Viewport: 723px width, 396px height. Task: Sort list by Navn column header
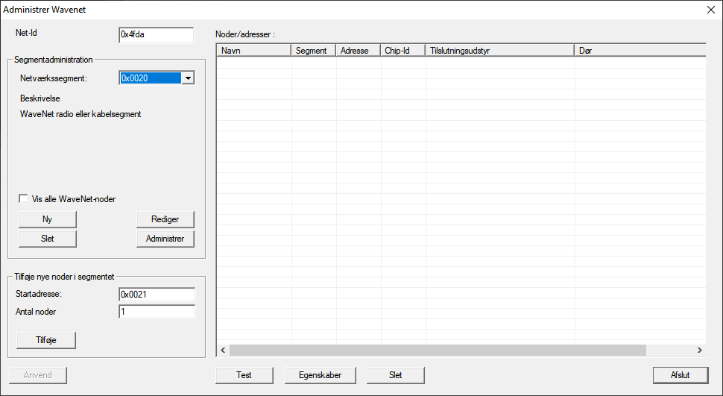(253, 50)
